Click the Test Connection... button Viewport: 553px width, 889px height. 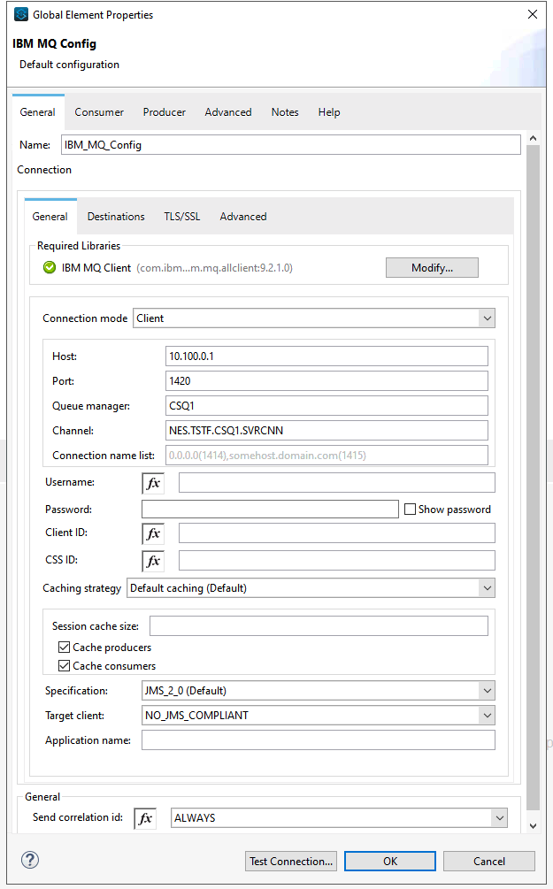(x=291, y=862)
